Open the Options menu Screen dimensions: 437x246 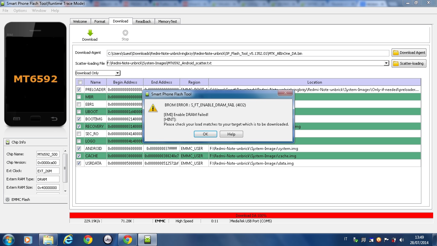point(20,11)
